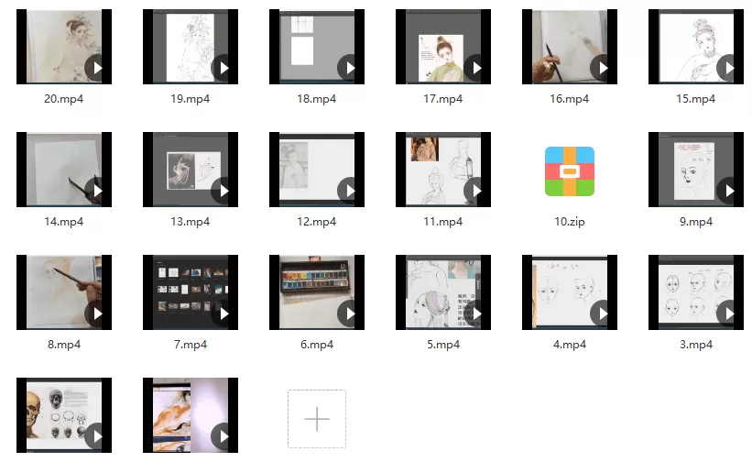Screen dimensions: 752x462
Task: Open the 3.mp4 head studies video
Action: click(x=695, y=292)
